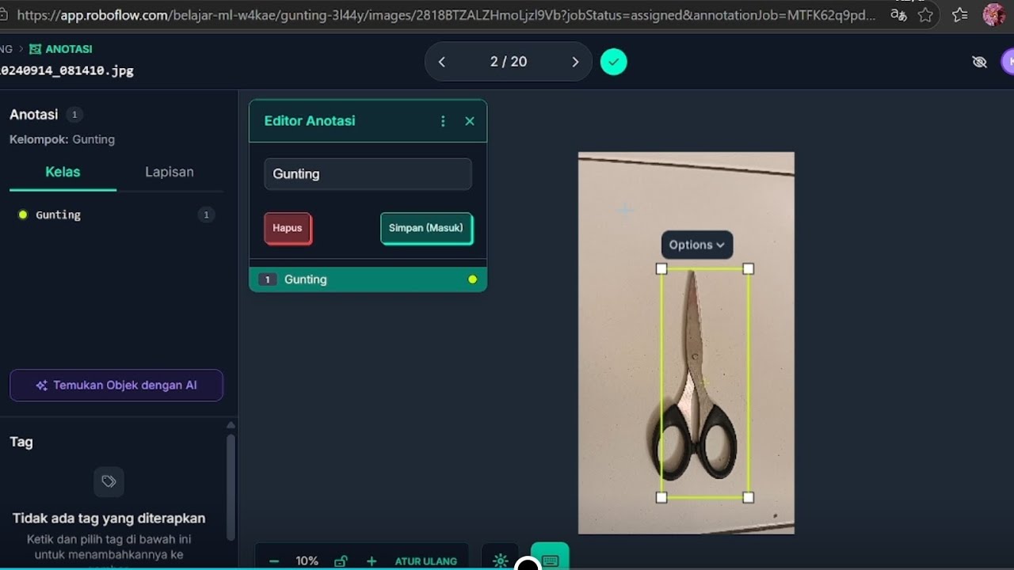1014x570 pixels.
Task: Click top-left handle of bounding box
Action: [x=661, y=269]
